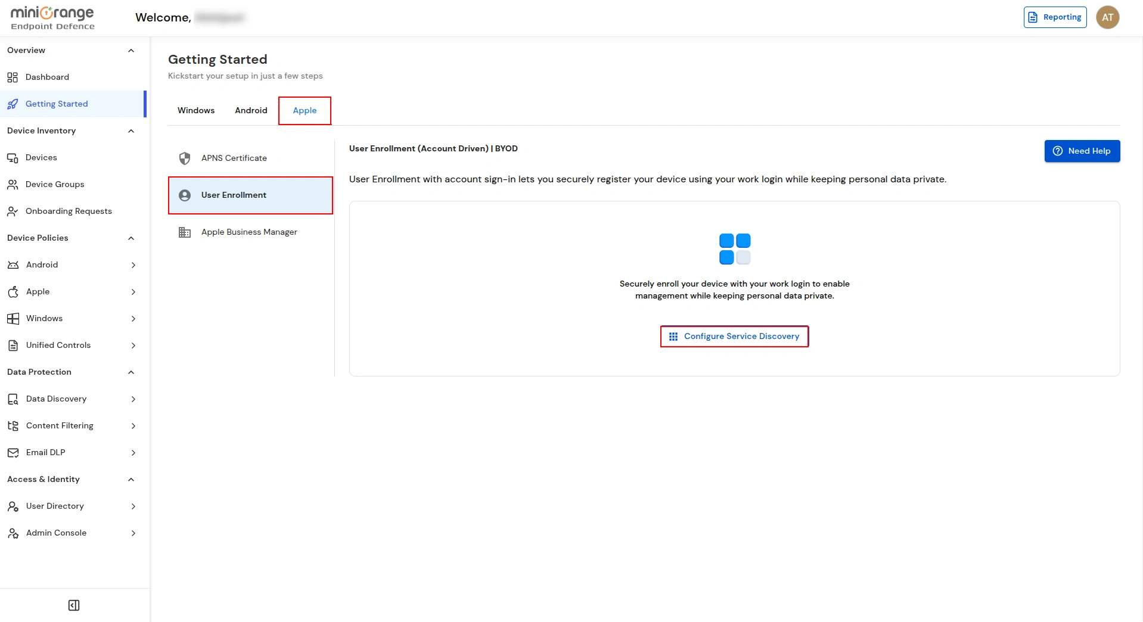Collapse the sidebar using the panel icon
This screenshot has height=622, width=1143.
[74, 605]
